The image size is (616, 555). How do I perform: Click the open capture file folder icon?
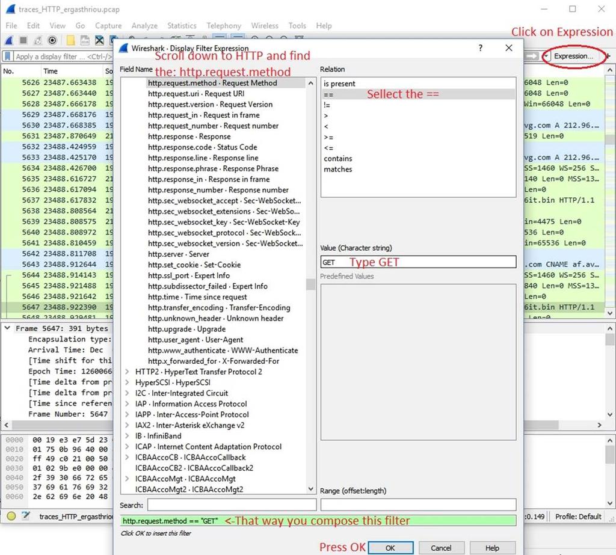click(70, 40)
